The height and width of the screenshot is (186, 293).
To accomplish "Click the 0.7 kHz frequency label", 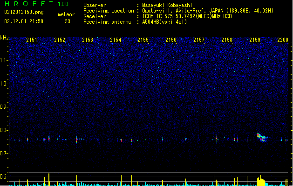I will (4, 153).
